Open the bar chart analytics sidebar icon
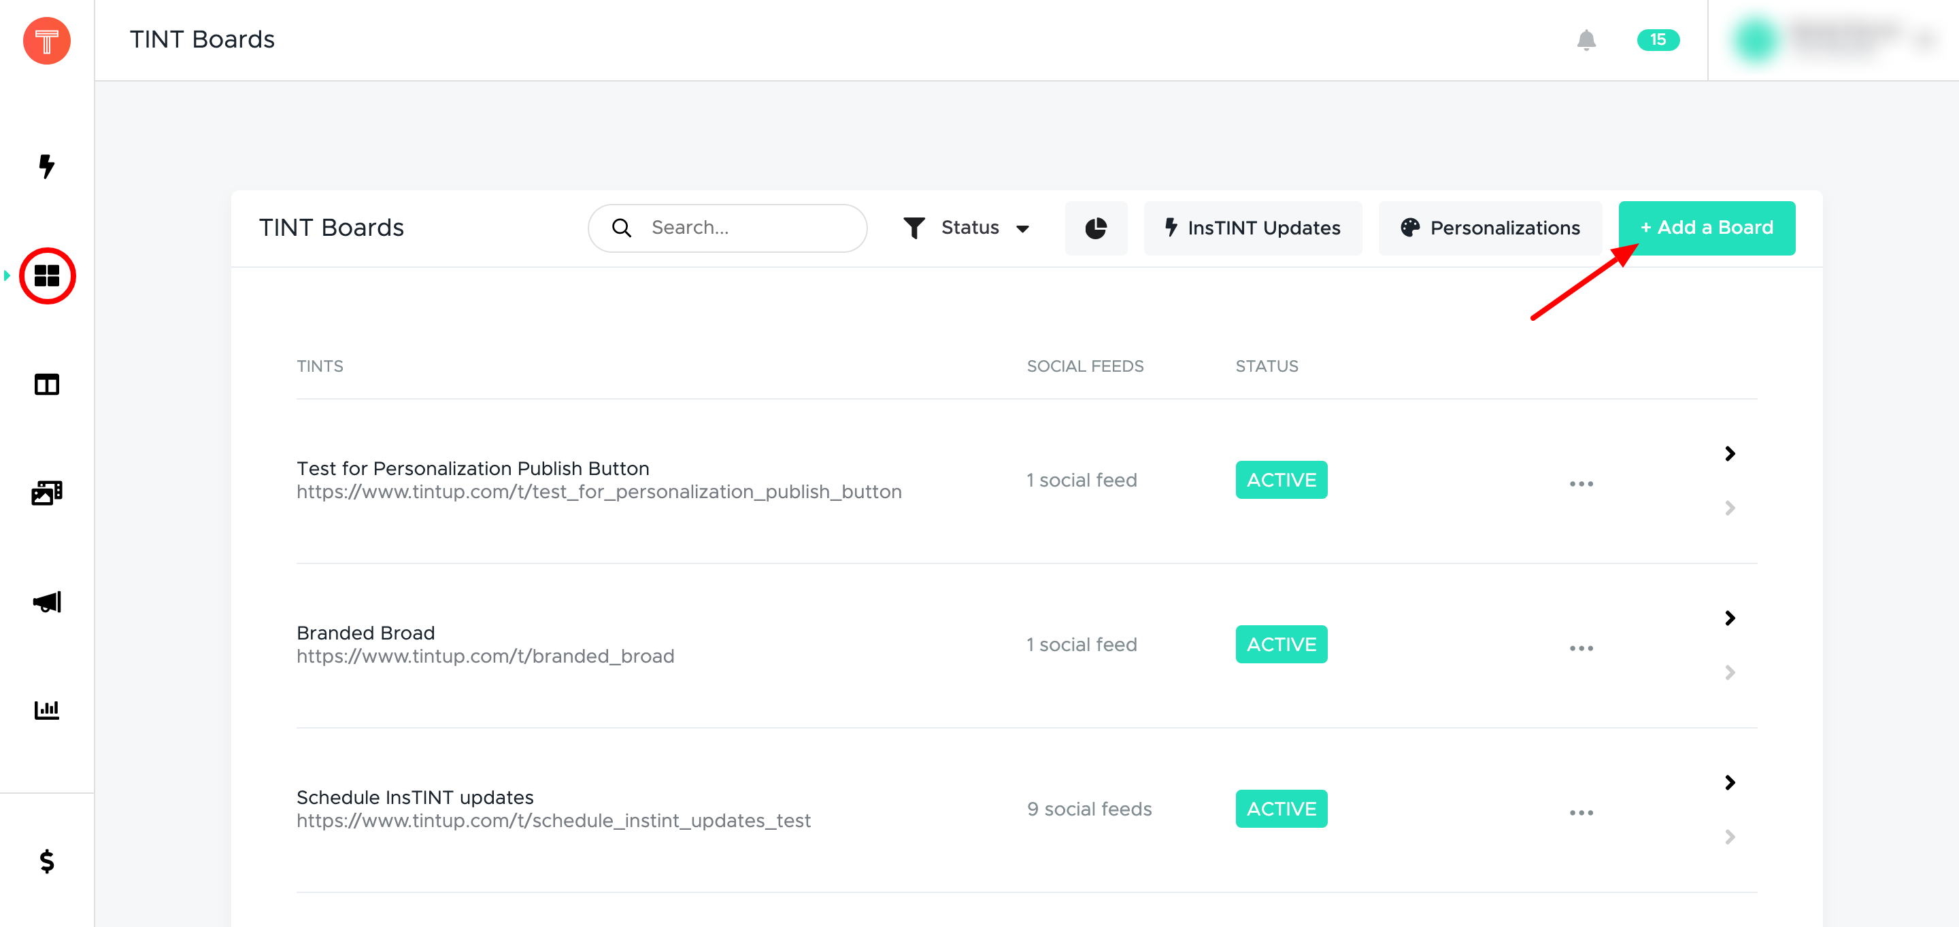 [46, 710]
